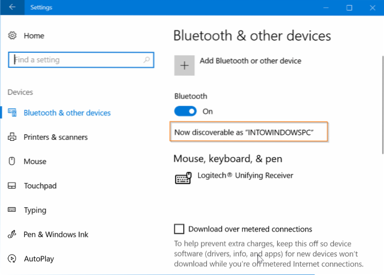
Task: Click the Touchpad icon in sidebar
Action: click(12, 186)
